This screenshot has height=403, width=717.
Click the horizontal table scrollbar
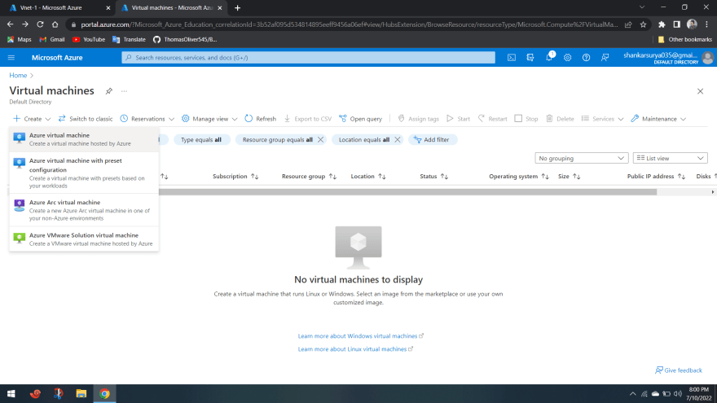pyautogui.click(x=408, y=192)
